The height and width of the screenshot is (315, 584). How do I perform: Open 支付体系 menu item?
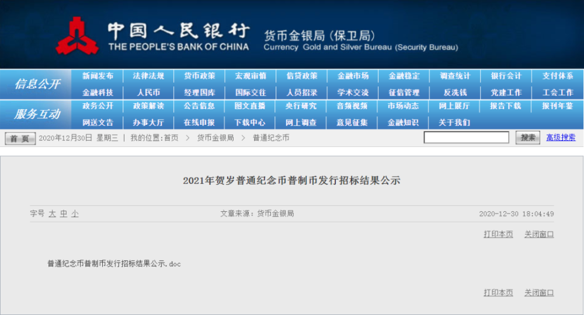coord(558,76)
